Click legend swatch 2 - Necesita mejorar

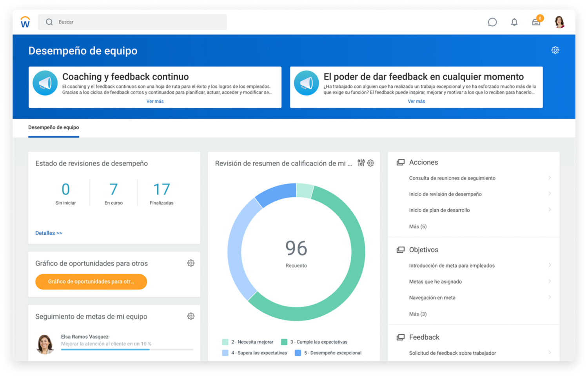pyautogui.click(x=225, y=342)
